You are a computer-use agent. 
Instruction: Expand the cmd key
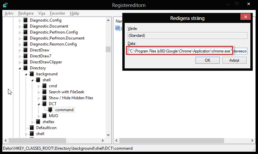tap(39, 86)
